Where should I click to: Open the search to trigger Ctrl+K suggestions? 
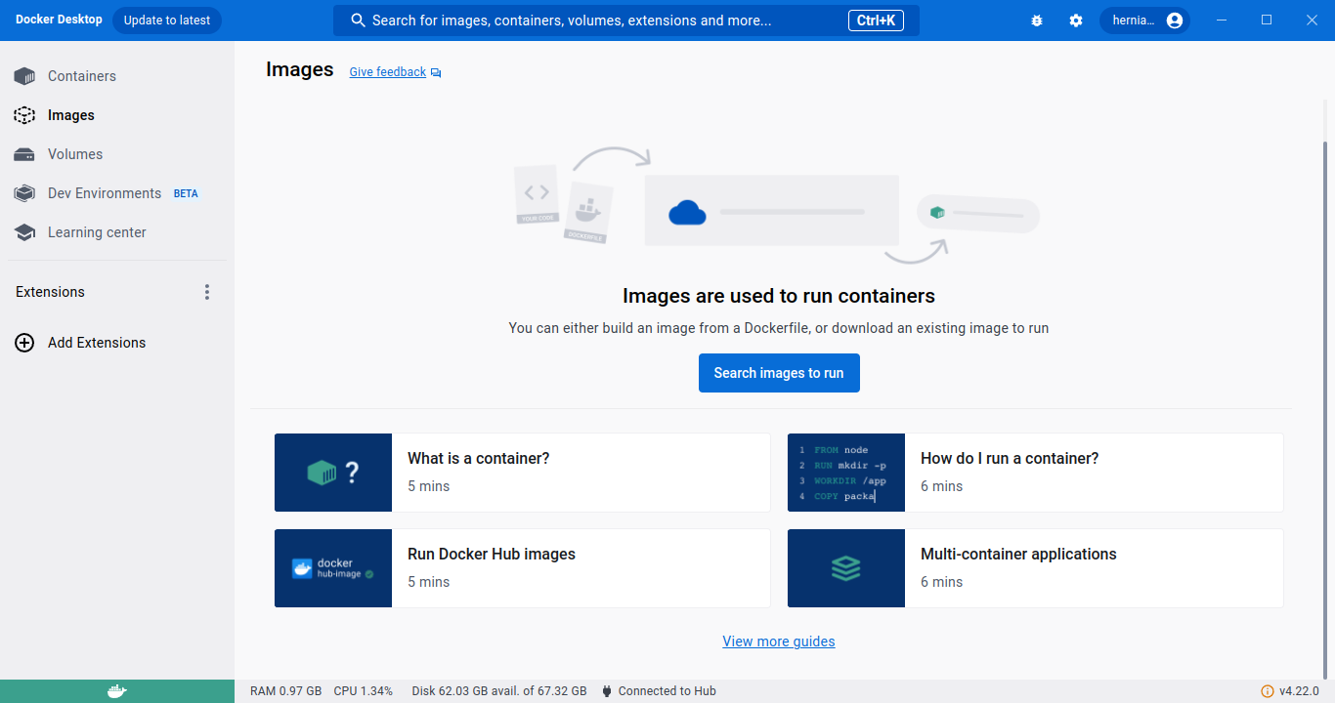tap(625, 20)
